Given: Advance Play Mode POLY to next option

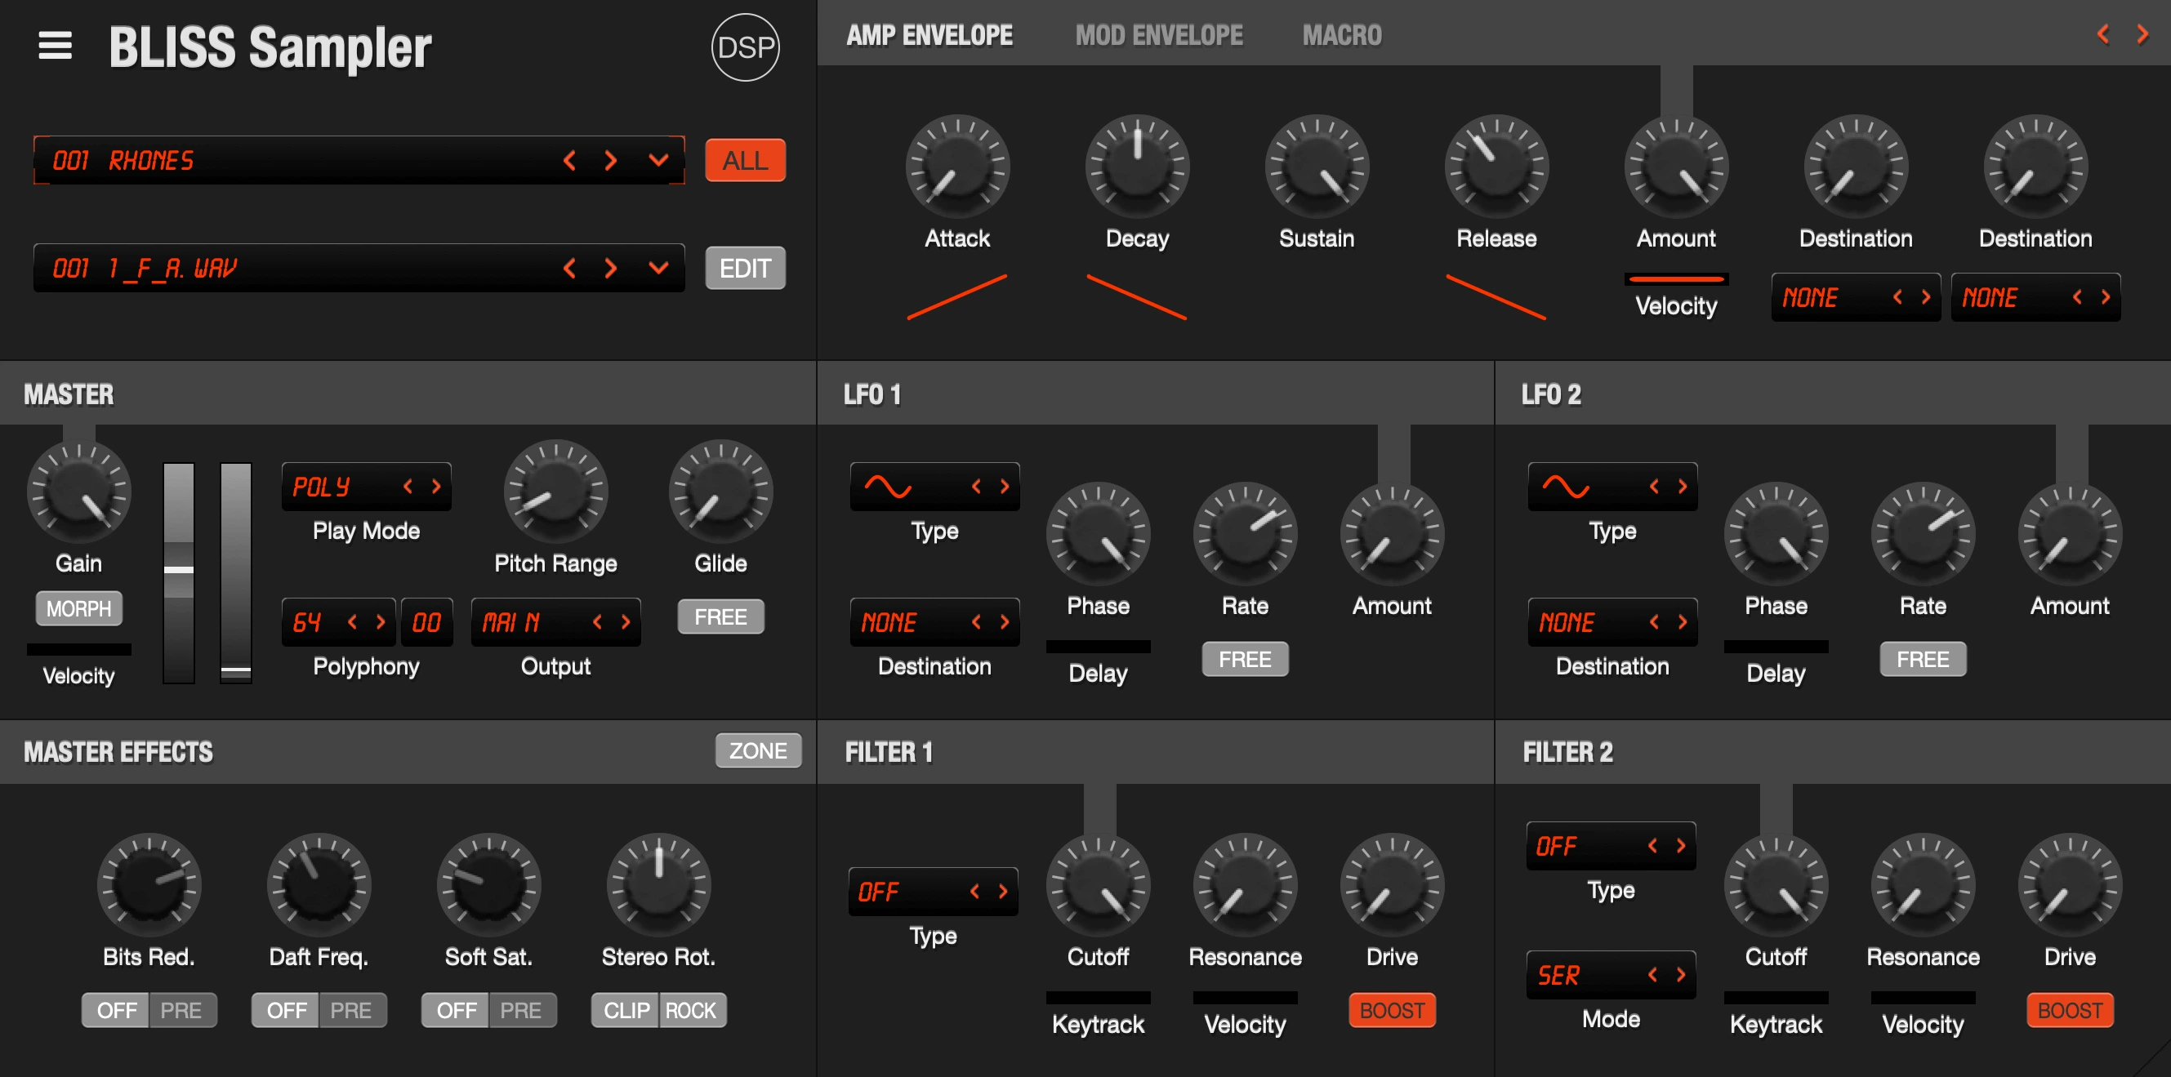Looking at the screenshot, I should [x=435, y=487].
